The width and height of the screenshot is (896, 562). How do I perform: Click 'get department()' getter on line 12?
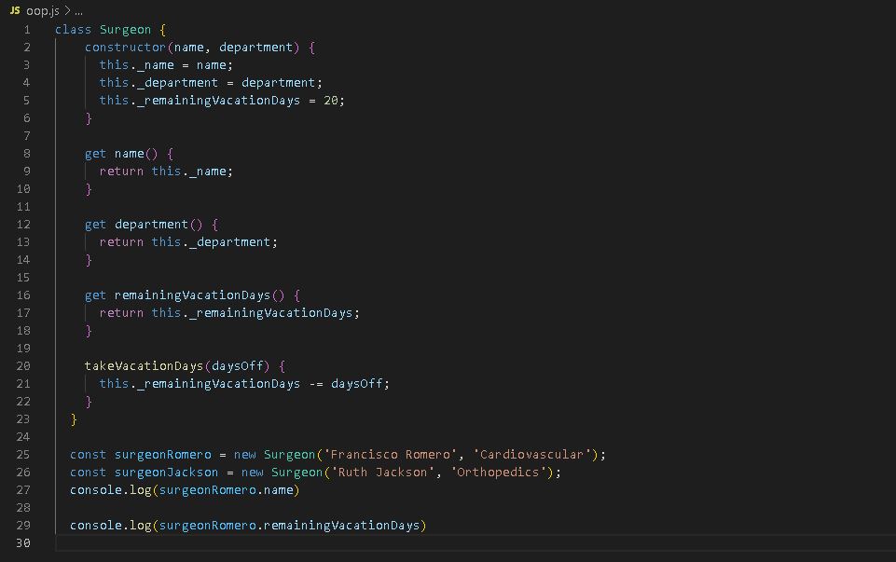click(x=144, y=225)
